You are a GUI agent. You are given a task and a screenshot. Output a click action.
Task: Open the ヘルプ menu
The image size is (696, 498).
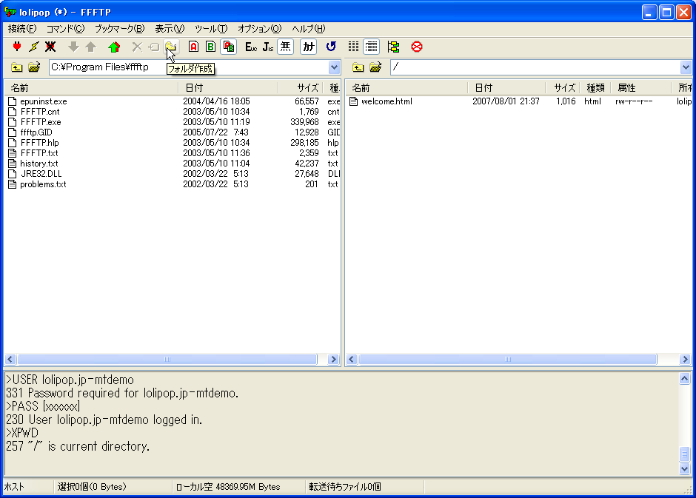[309, 29]
